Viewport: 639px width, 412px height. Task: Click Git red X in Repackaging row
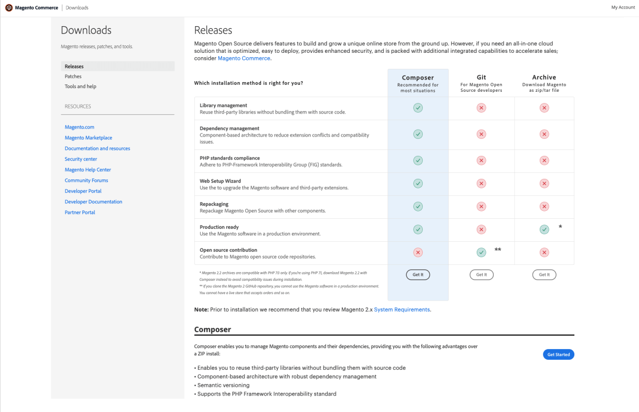482,207
